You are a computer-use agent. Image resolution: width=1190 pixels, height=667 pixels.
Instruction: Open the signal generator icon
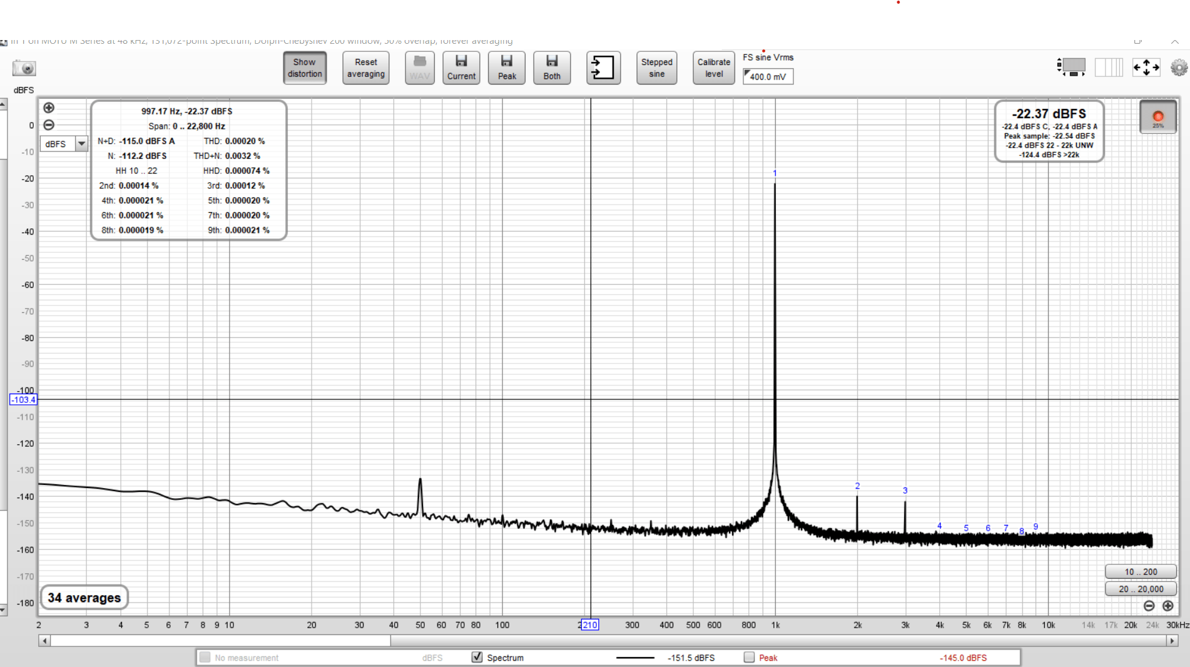coord(1072,67)
